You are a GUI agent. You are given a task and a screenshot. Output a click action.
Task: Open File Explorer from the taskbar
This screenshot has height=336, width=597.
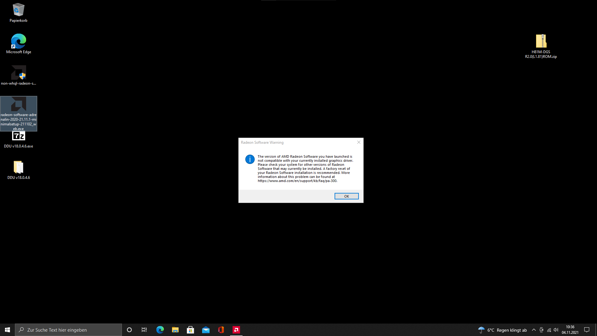[175, 330]
